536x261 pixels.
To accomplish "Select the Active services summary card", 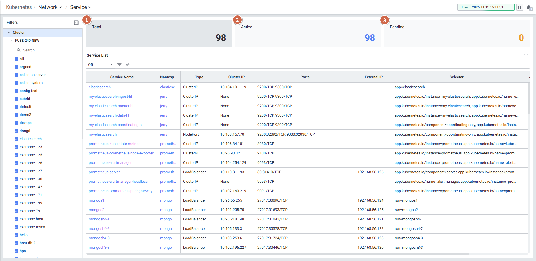I will [x=307, y=33].
